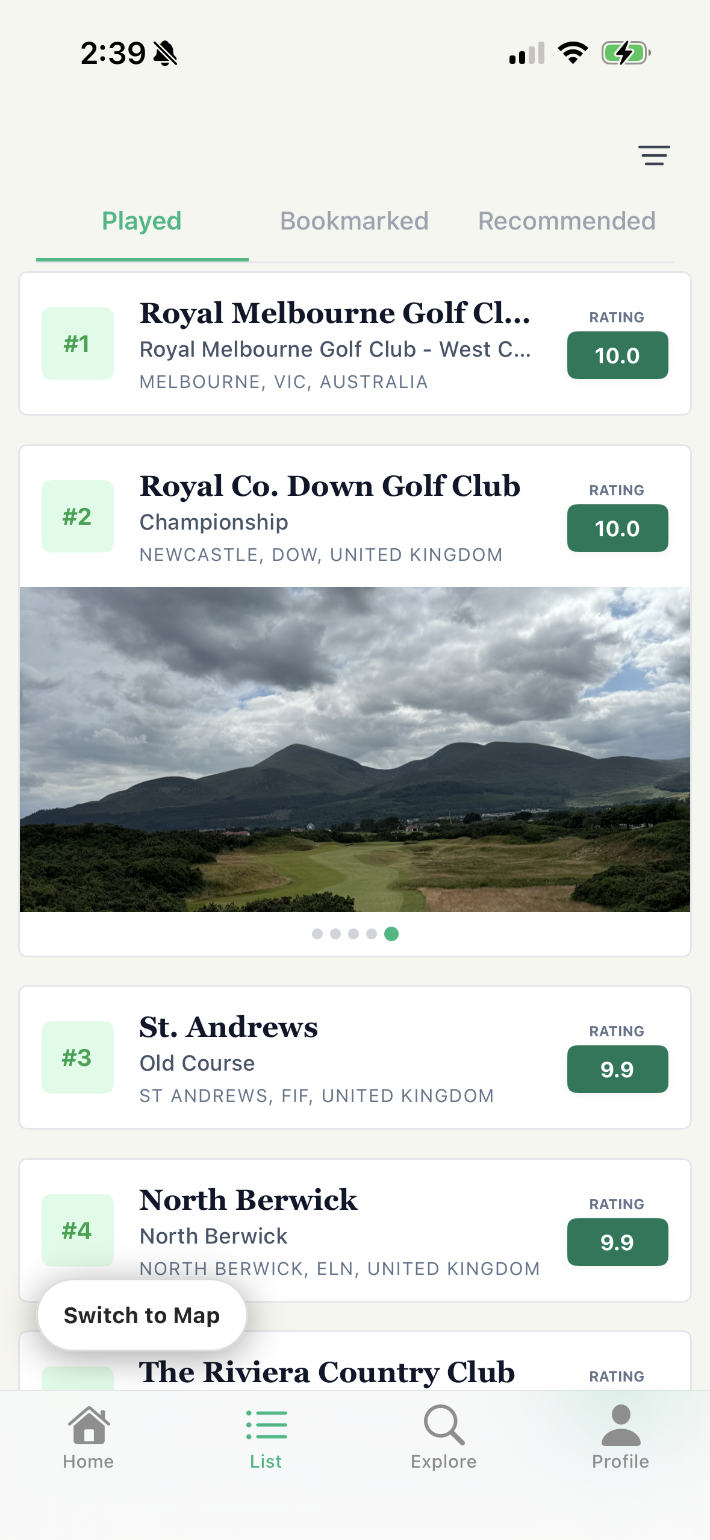Open the filter and sort menu icon
The image size is (710, 1540).
(654, 155)
